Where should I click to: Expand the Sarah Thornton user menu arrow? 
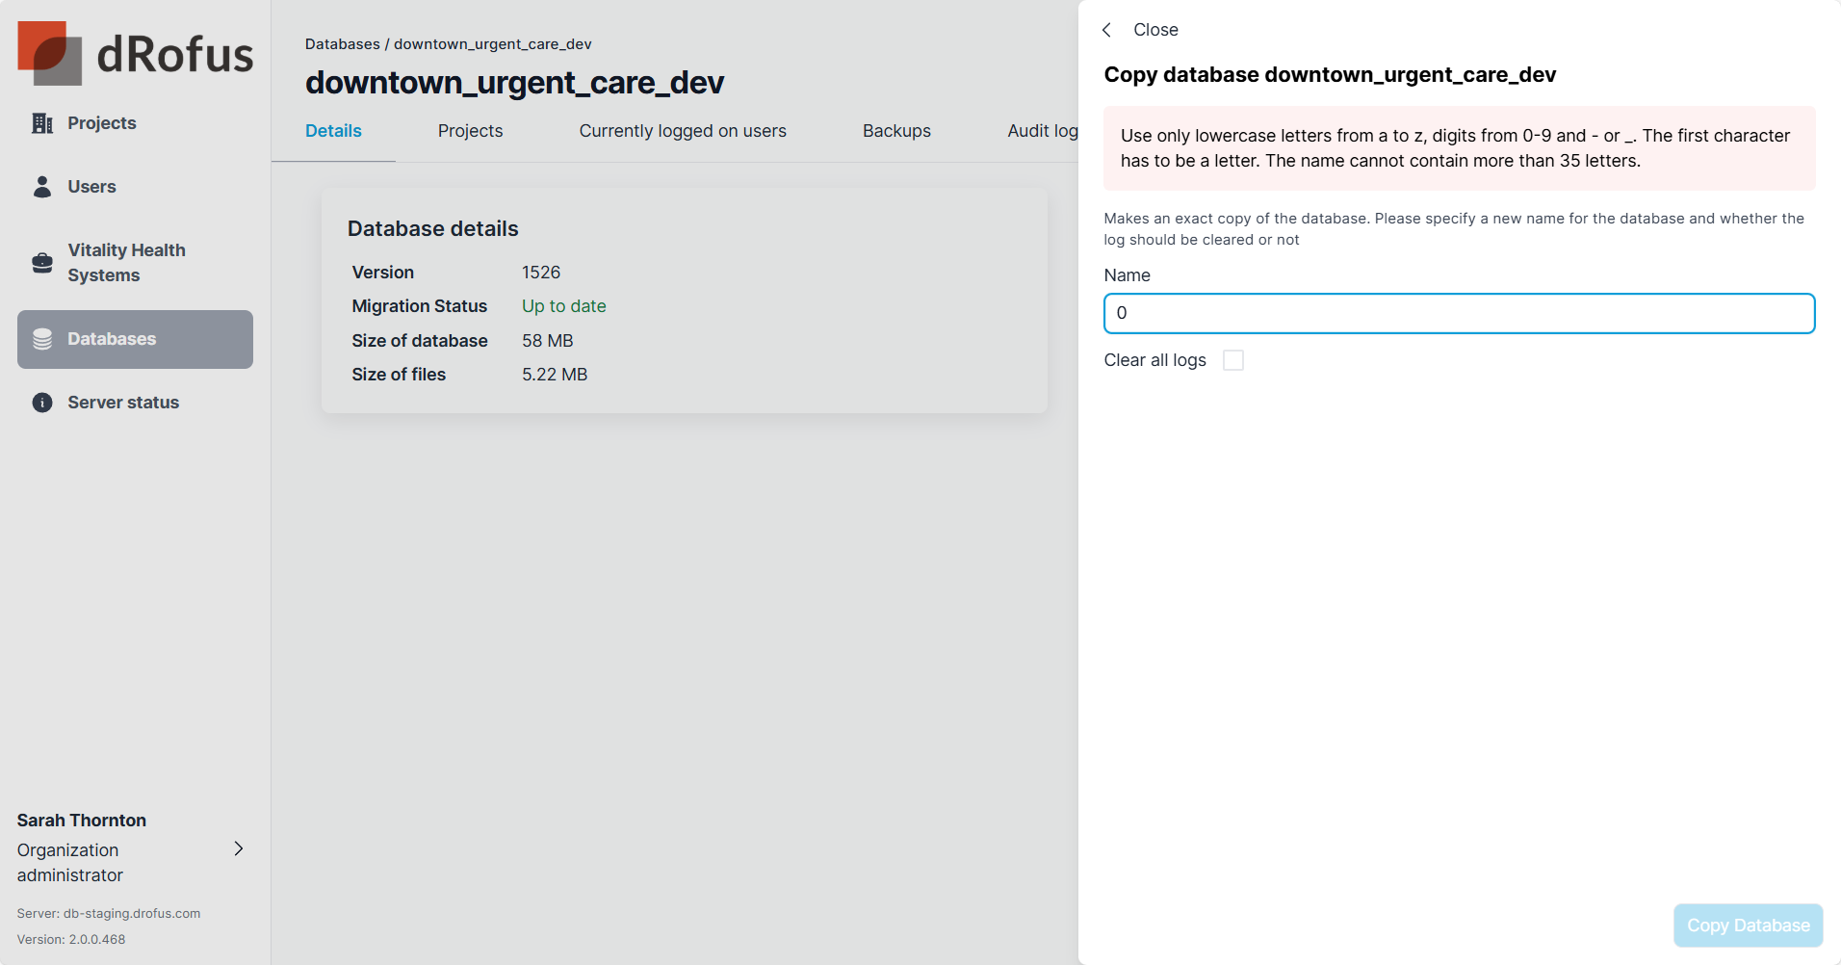(x=239, y=848)
